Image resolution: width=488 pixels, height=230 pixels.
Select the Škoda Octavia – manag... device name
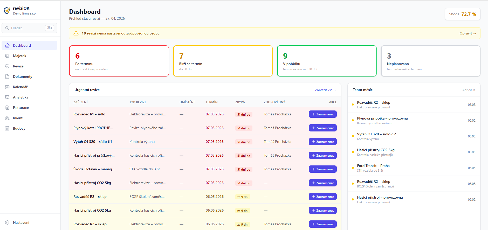(94, 169)
